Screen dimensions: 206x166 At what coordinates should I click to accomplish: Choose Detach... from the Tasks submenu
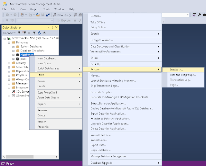[x=122, y=16]
